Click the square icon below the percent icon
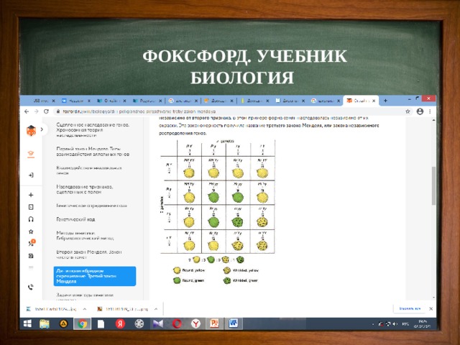460x345 pixels. pos(31,256)
